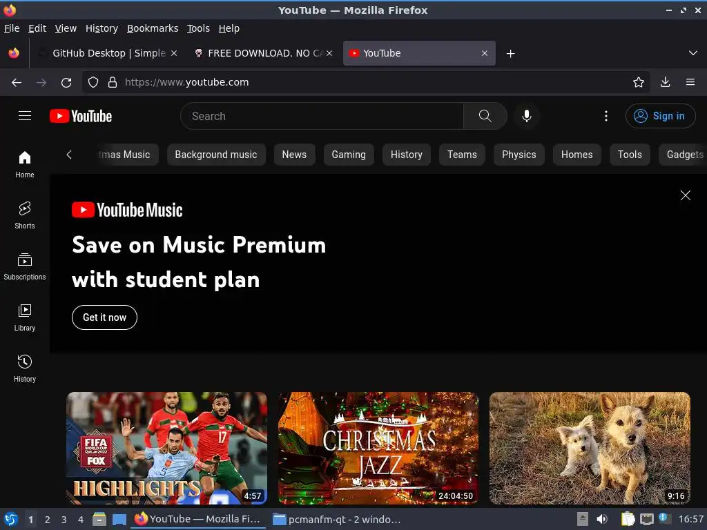Open Shorts in the sidebar

point(24,216)
